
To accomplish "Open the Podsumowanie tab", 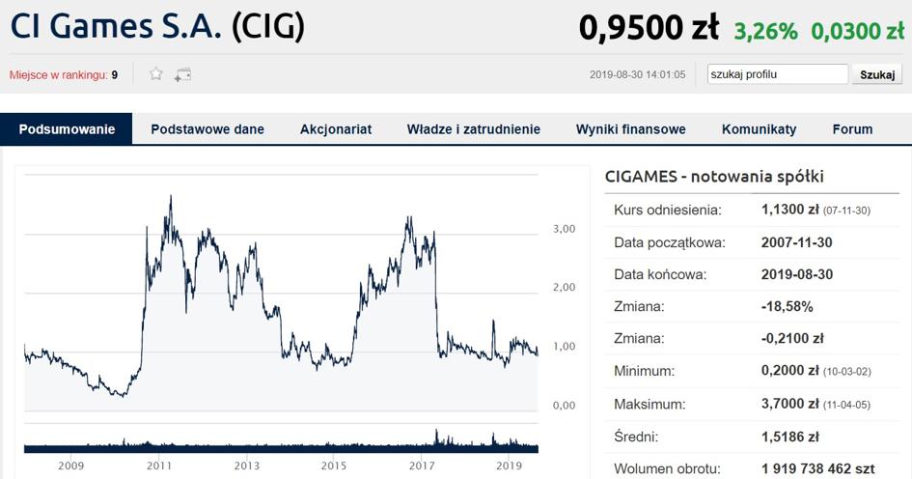I will [x=67, y=129].
